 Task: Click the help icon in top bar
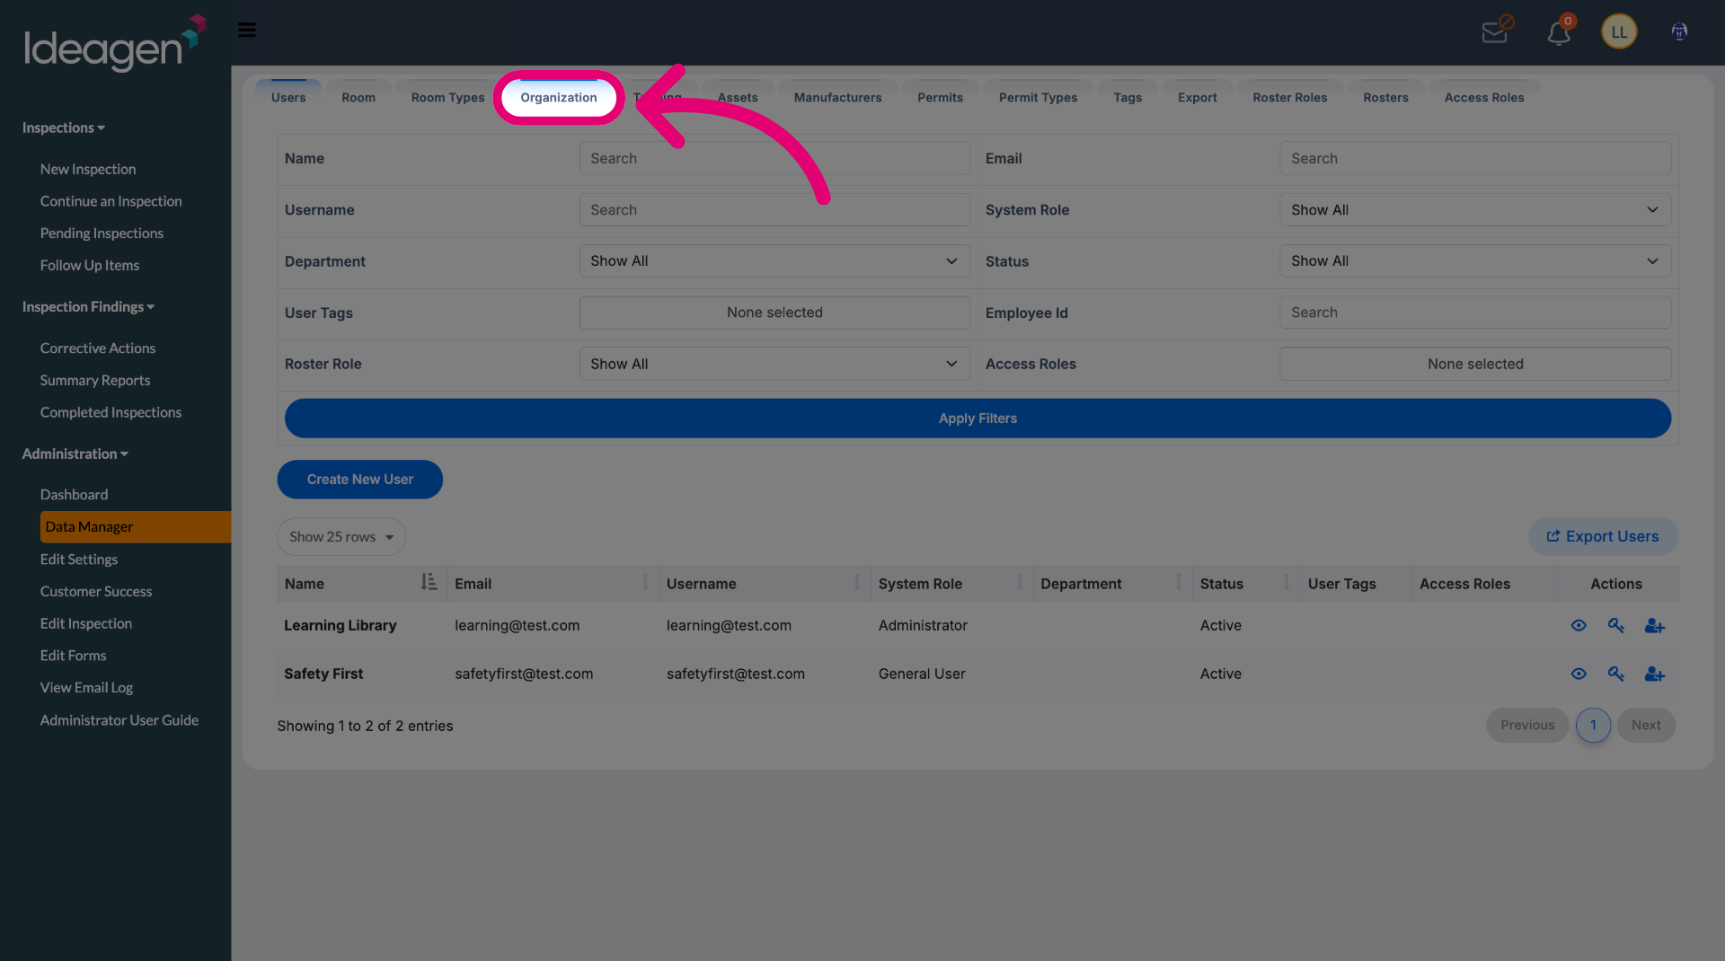tap(1679, 32)
